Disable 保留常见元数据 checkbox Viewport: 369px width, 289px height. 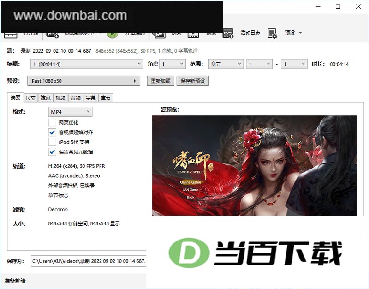(x=52, y=152)
